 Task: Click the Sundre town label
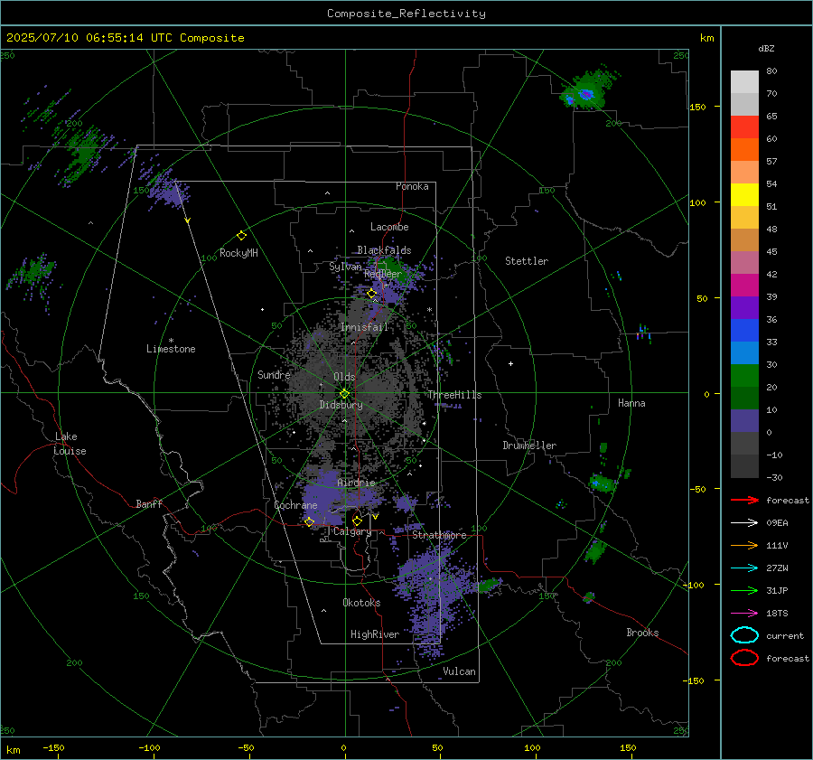274,374
